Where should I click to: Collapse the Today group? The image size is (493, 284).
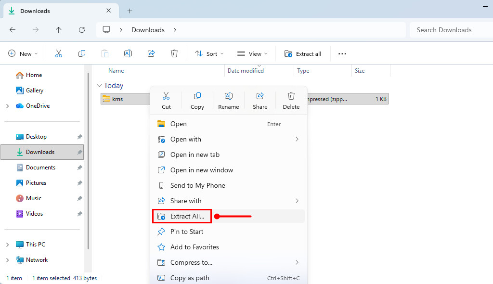pyautogui.click(x=100, y=86)
